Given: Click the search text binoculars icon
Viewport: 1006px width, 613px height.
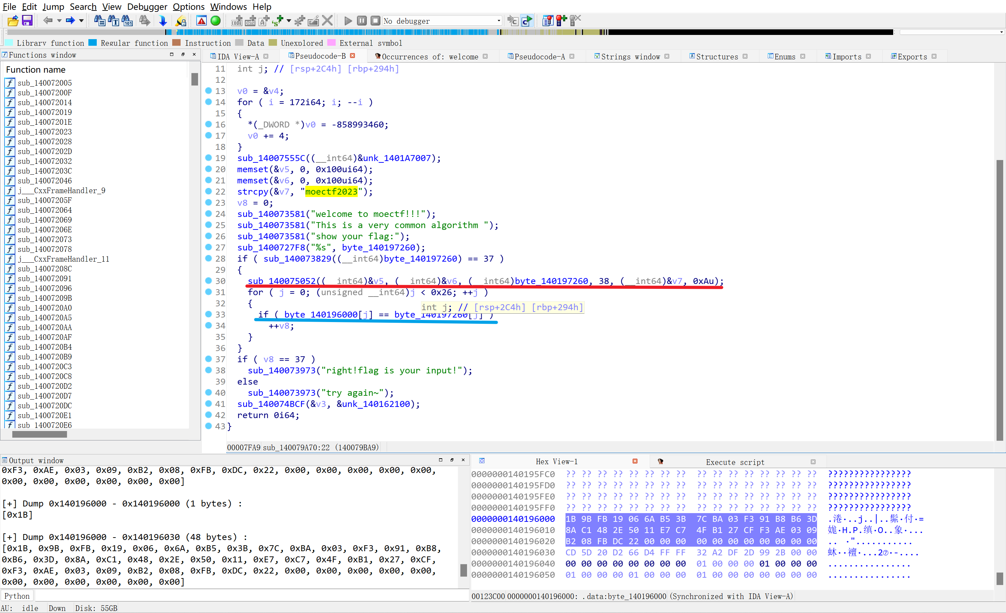Looking at the screenshot, I should click(x=99, y=20).
